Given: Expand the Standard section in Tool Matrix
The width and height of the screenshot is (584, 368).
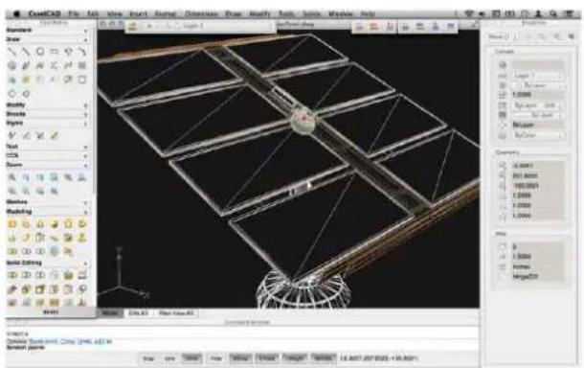Looking at the screenshot, I should click(x=85, y=31).
